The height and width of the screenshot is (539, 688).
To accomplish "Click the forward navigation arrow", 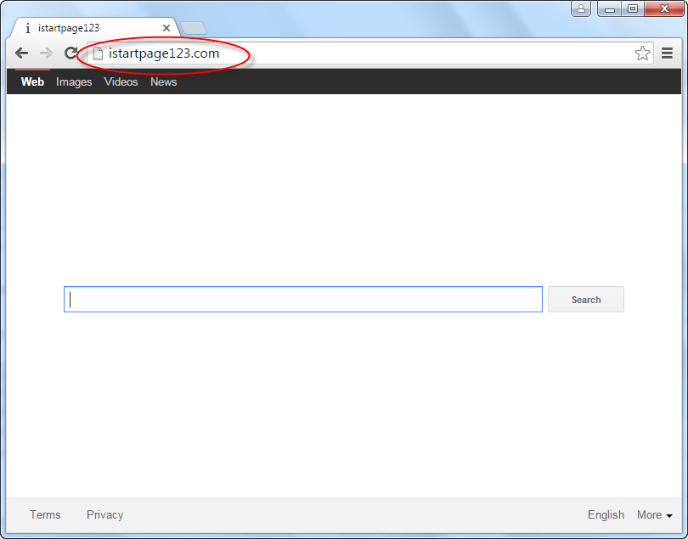I will [x=46, y=53].
